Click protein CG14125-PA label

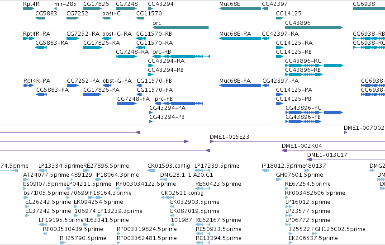click(294, 90)
